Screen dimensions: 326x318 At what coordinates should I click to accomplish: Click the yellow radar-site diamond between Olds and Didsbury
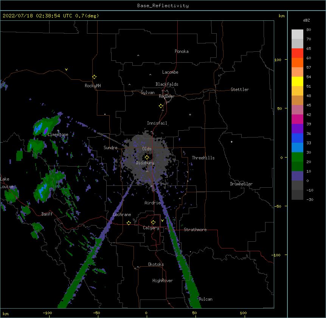click(x=147, y=157)
